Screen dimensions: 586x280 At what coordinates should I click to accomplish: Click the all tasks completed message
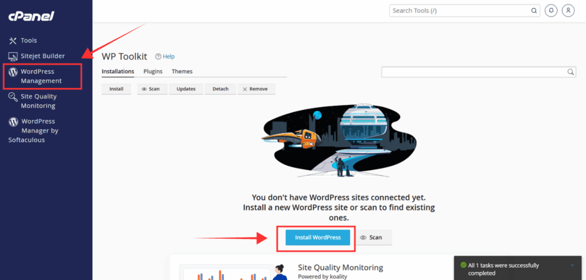coord(504,269)
